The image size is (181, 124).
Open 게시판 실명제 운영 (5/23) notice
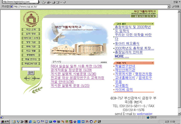tap(70, 86)
